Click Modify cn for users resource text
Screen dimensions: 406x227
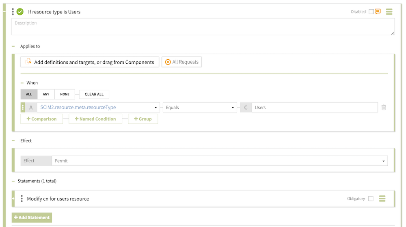pyautogui.click(x=58, y=199)
